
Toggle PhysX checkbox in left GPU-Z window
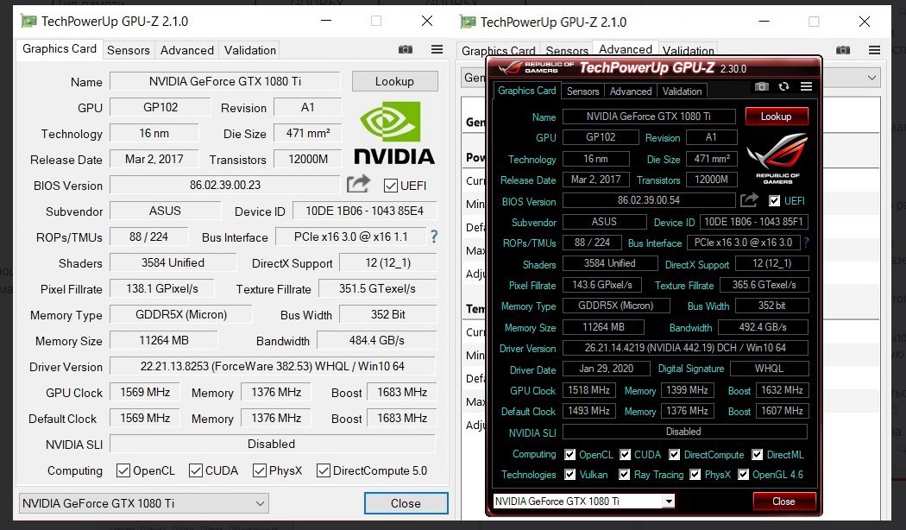tap(260, 470)
